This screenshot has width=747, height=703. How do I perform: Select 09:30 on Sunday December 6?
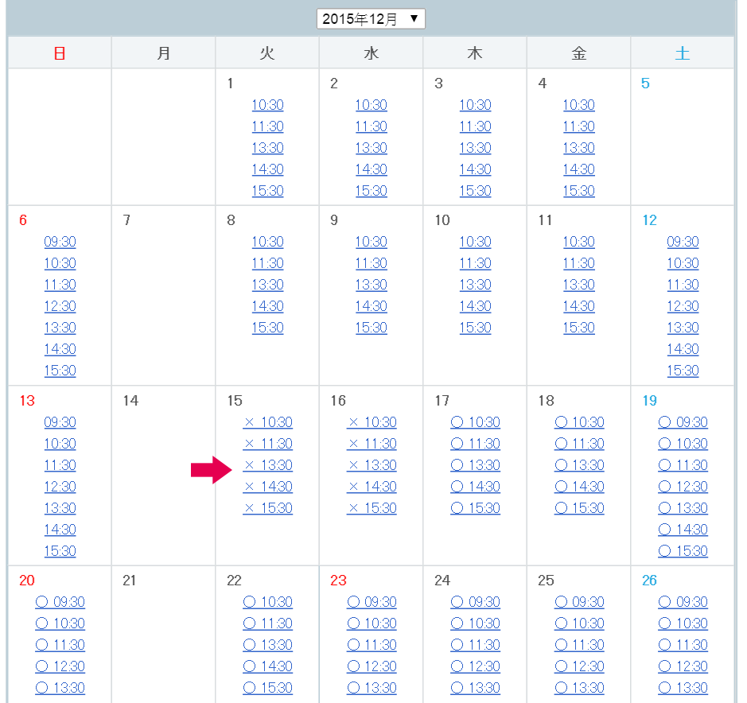(60, 242)
